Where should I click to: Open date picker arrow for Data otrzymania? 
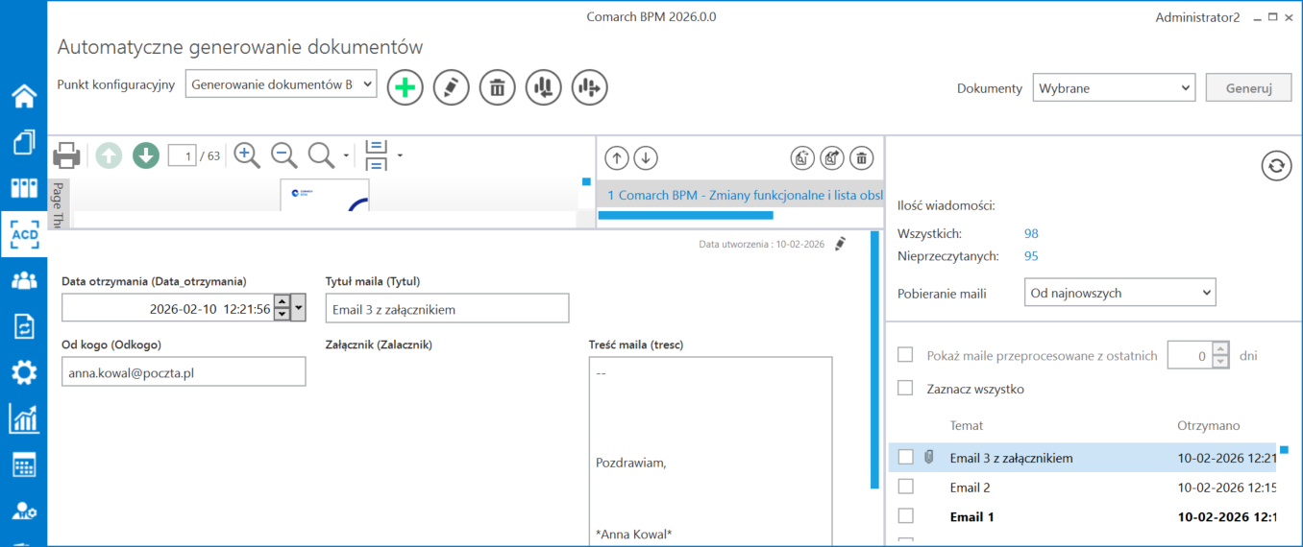298,309
